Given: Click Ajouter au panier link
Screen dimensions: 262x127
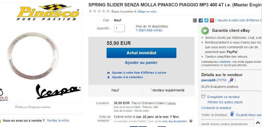Looking at the screenshot, I should click(141, 63).
